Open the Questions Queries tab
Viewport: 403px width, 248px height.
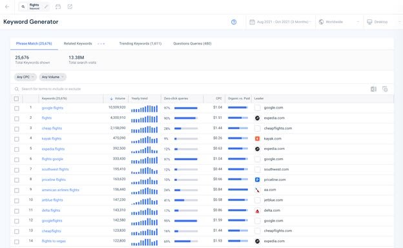[x=192, y=43]
